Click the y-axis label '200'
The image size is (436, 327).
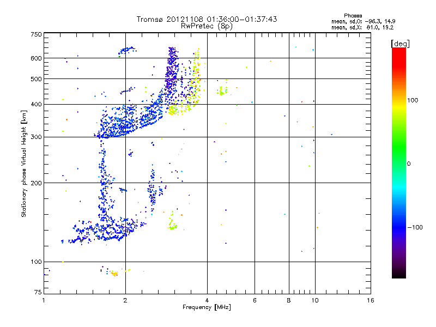36,183
